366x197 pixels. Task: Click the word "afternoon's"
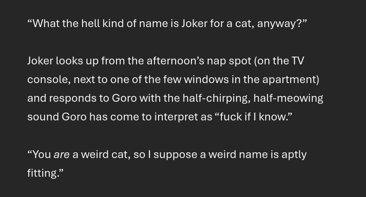(x=175, y=61)
